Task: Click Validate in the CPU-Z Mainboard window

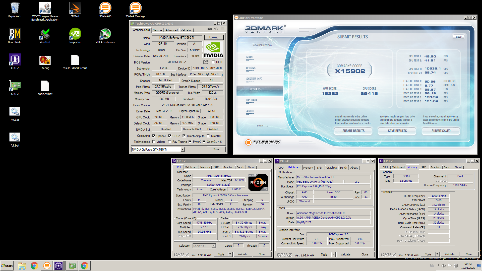Action: click(345, 254)
